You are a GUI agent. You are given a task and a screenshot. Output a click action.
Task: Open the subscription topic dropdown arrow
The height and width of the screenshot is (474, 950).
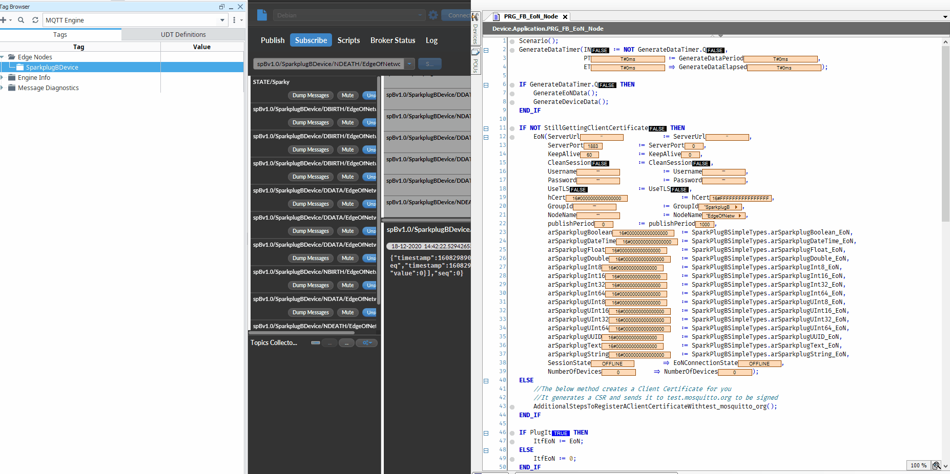[x=409, y=64]
